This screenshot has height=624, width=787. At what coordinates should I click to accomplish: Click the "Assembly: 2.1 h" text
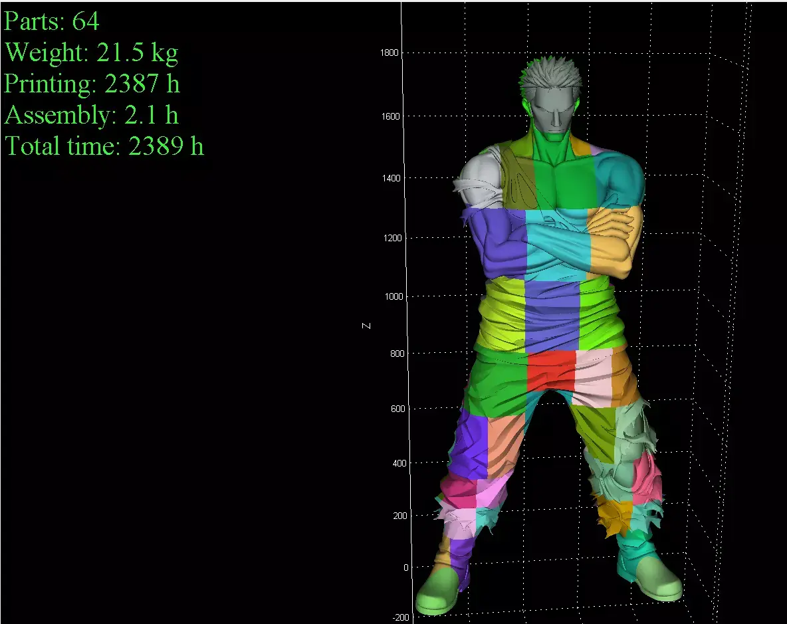pos(91,116)
